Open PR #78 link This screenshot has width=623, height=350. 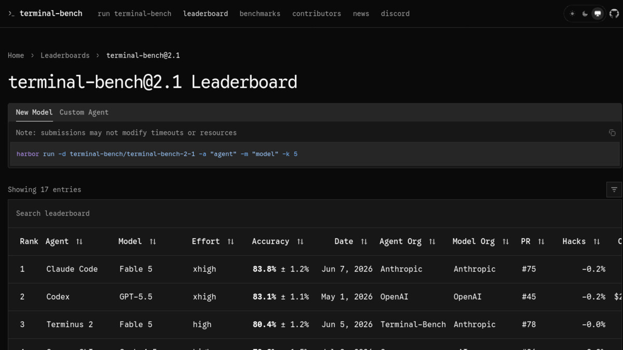point(529,325)
